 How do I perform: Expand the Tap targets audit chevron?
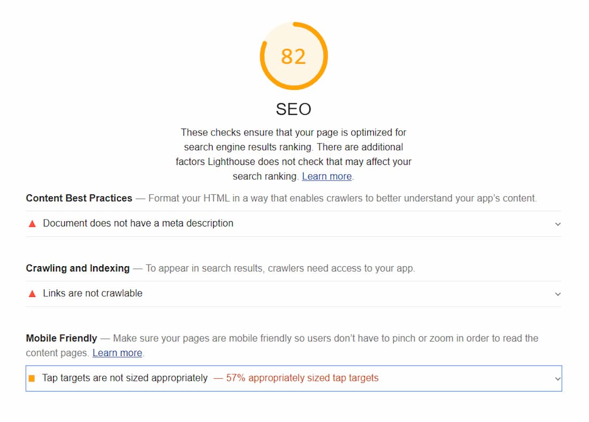[558, 379]
